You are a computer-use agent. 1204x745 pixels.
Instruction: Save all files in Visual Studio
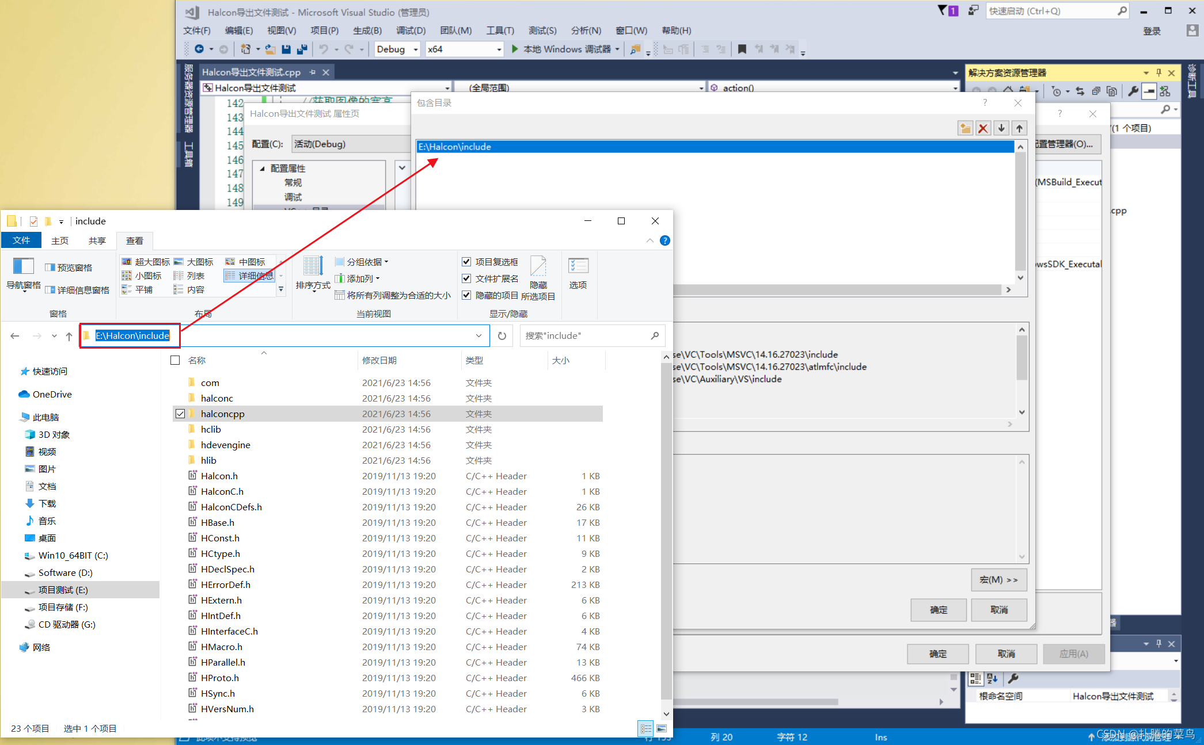(302, 49)
